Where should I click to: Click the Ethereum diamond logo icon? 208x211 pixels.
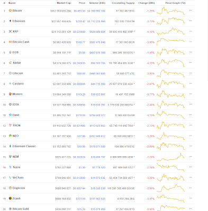pyautogui.click(x=10, y=21)
